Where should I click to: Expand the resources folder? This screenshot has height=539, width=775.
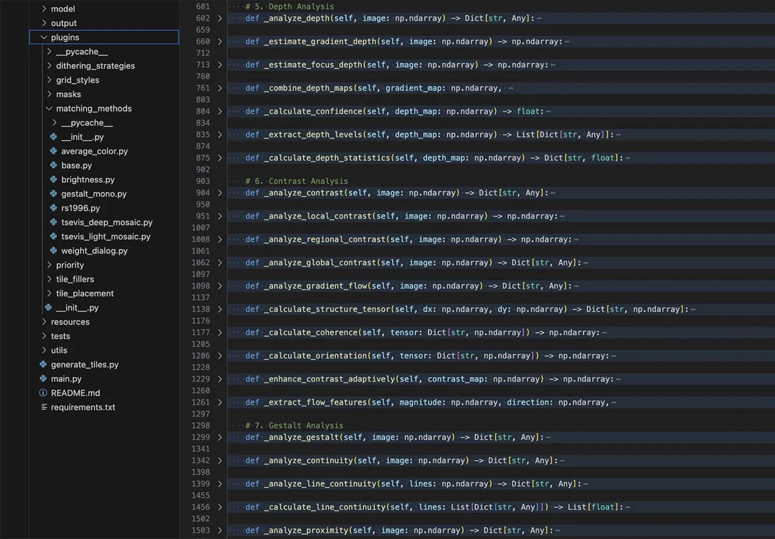44,322
